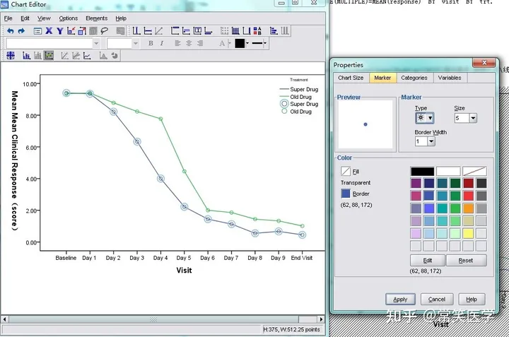Switch to the Chart Size tab
This screenshot has width=509, height=337.
pyautogui.click(x=351, y=78)
